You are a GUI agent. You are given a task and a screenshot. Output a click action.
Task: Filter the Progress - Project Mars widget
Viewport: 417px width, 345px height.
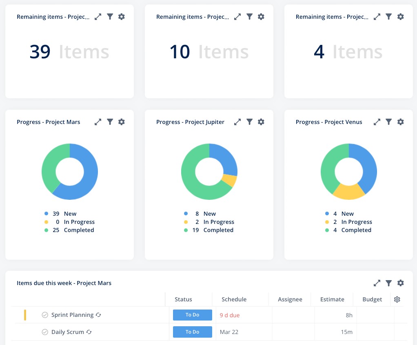pyautogui.click(x=110, y=122)
